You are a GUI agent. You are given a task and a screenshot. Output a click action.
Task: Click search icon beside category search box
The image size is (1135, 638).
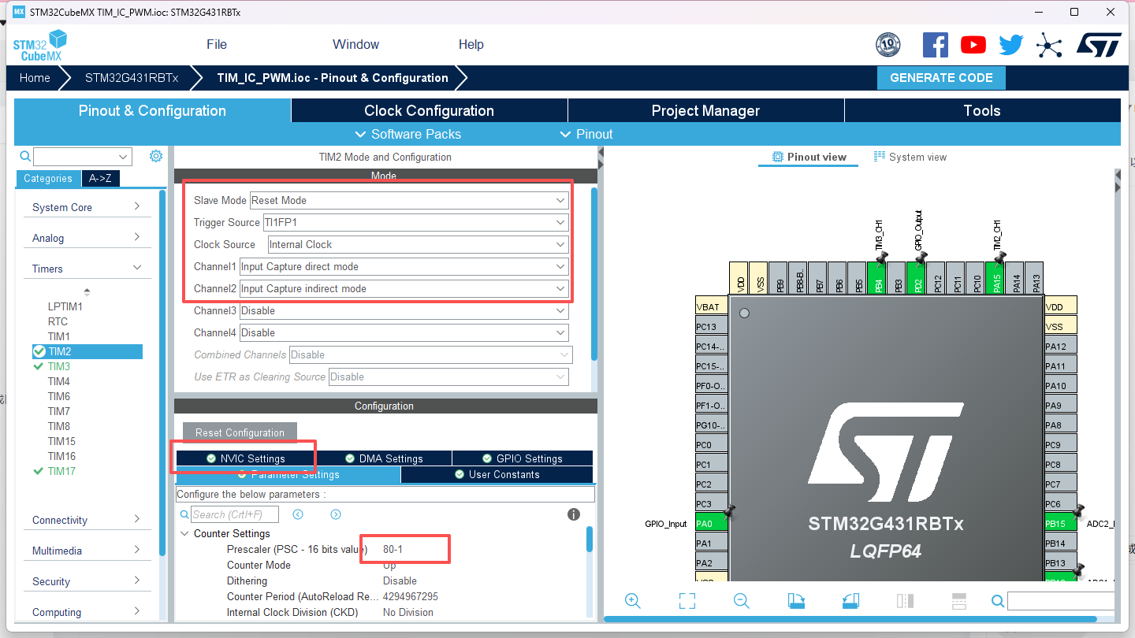coord(24,156)
